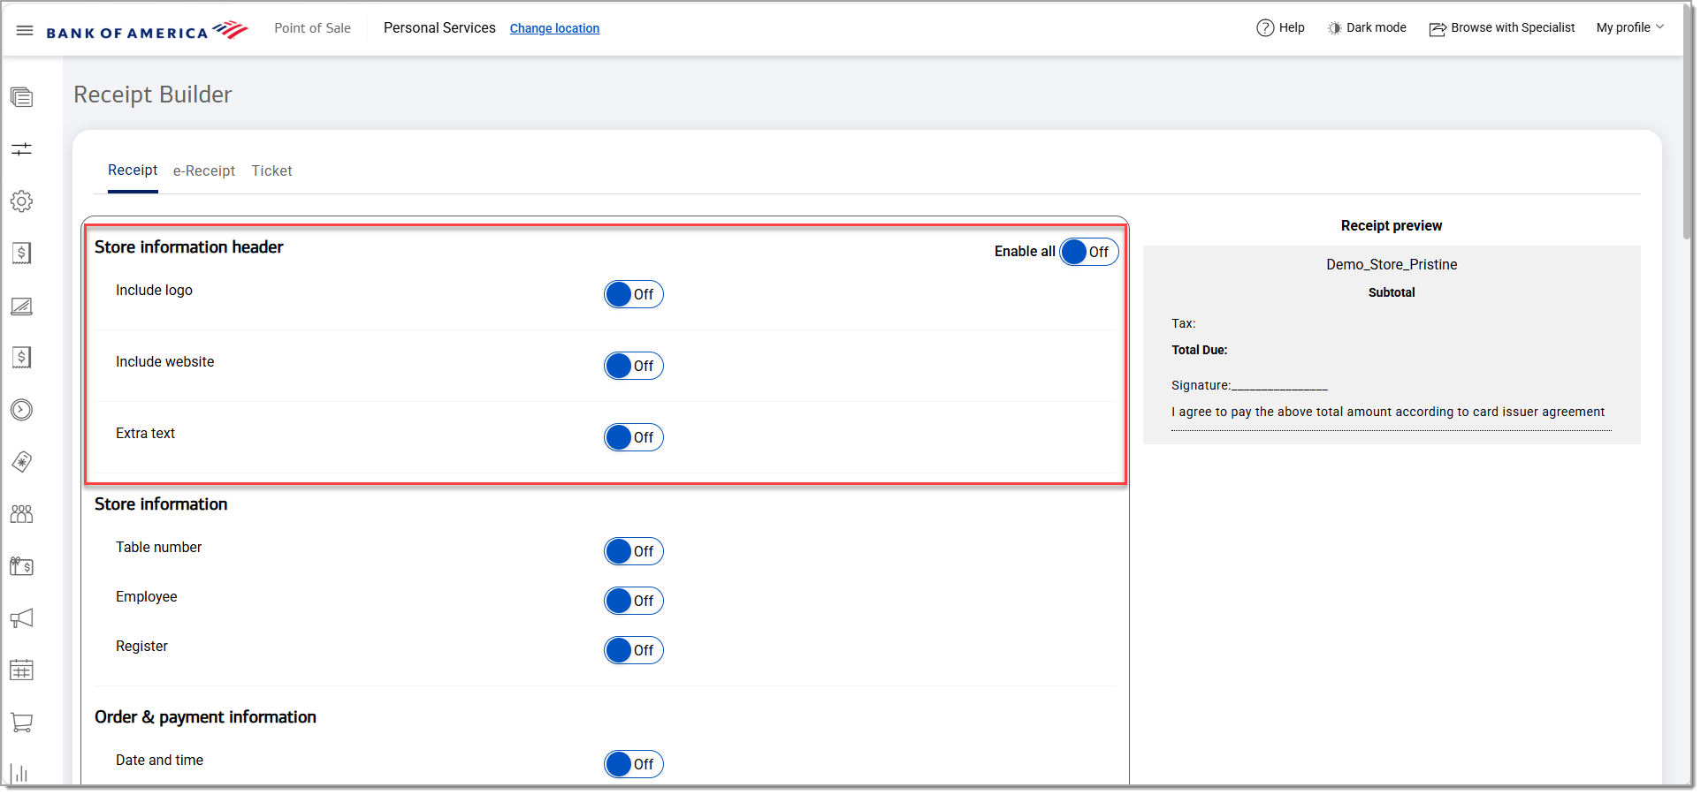Open the sliders adjustments sidebar icon
Image resolution: width=1701 pixels, height=795 pixels.
[22, 148]
